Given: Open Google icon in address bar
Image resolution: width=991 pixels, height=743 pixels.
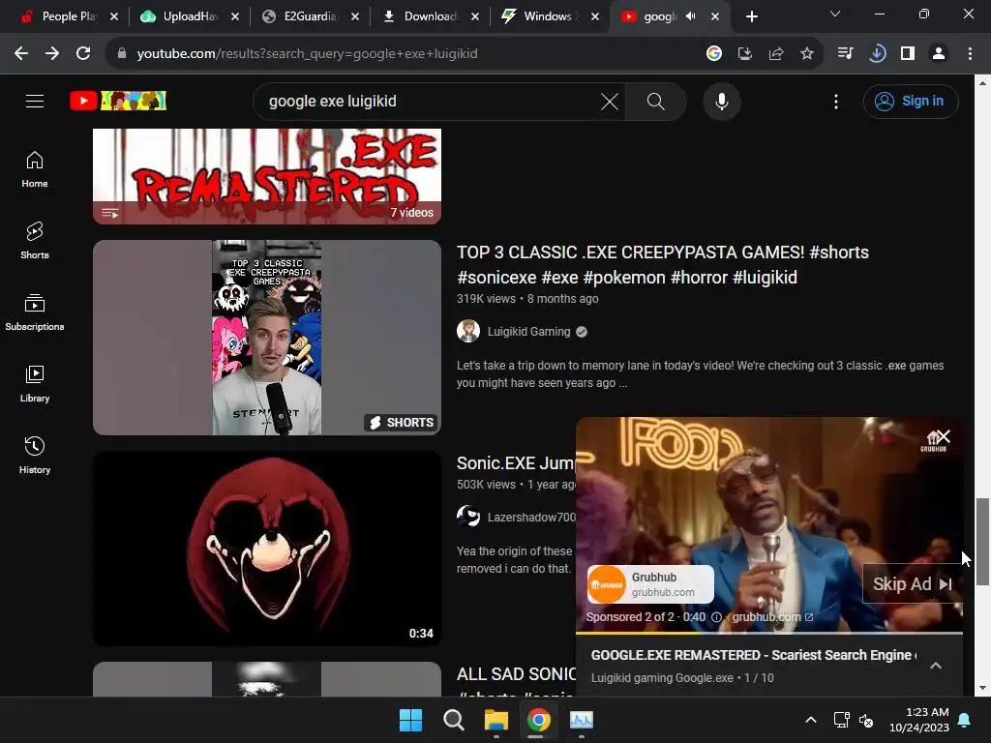Looking at the screenshot, I should coord(713,54).
